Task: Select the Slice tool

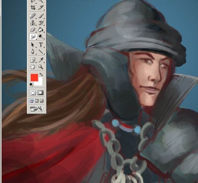Action: point(41,7)
